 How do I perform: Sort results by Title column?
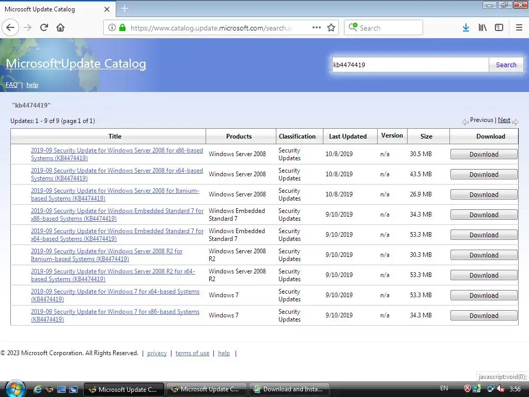(115, 136)
